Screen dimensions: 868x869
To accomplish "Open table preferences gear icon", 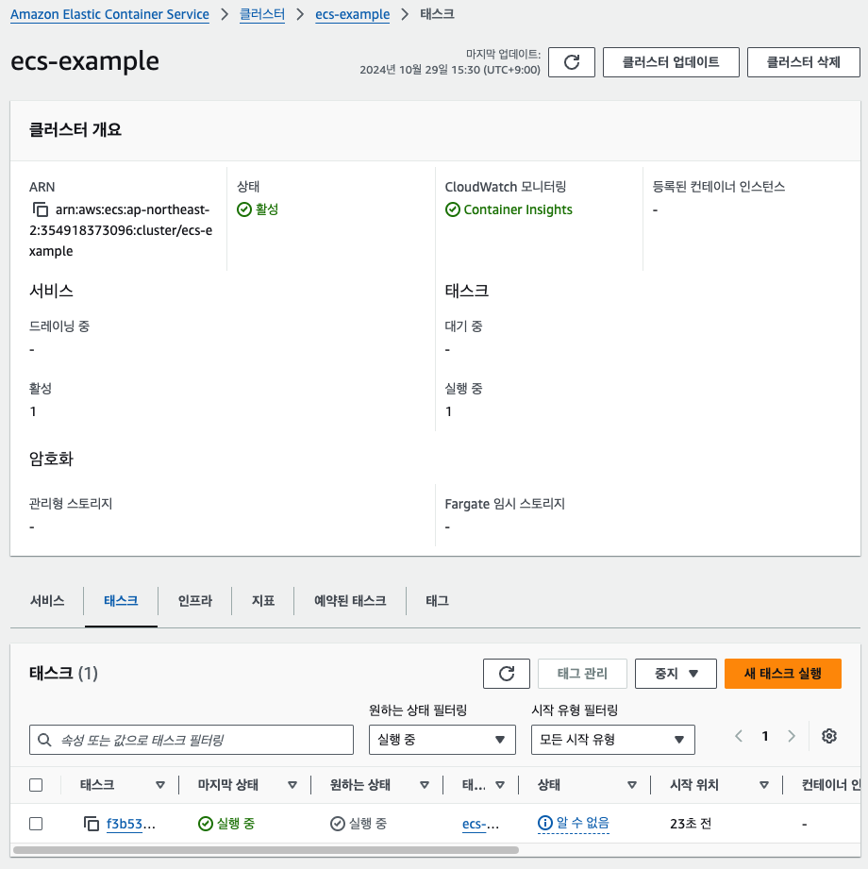I will [x=828, y=736].
